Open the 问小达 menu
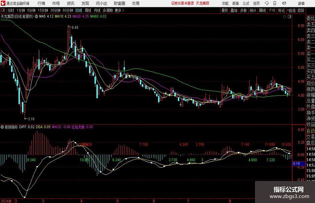The image size is (315, 203). (x=101, y=3)
